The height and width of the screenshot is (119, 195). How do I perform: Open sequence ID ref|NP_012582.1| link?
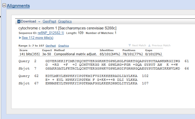click(x=51, y=33)
